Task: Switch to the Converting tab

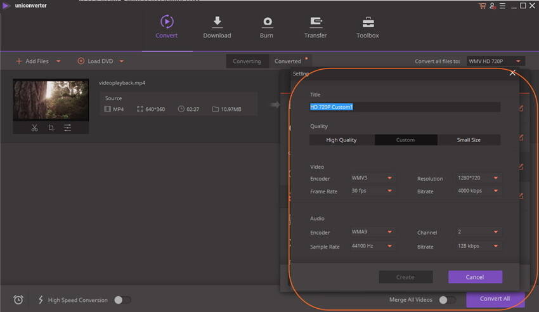Action: [247, 61]
